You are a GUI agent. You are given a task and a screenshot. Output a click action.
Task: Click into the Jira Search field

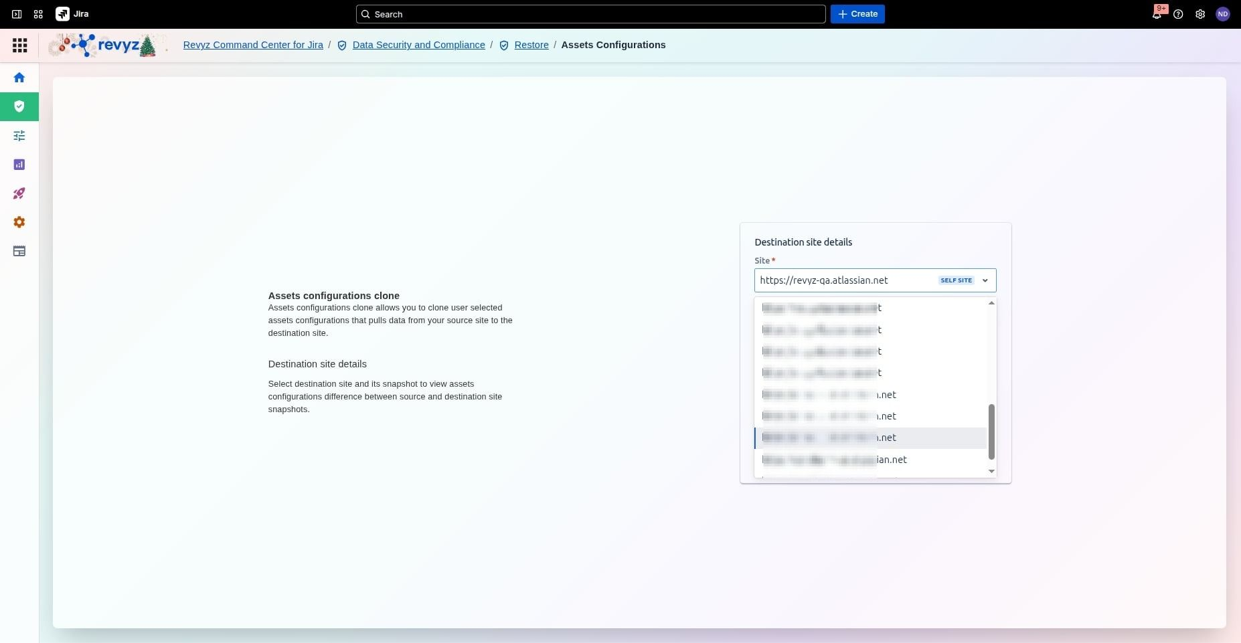590,14
